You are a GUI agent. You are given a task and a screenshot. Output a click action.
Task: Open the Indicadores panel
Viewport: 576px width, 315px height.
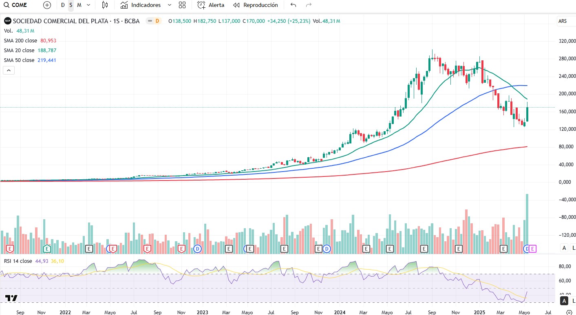141,5
